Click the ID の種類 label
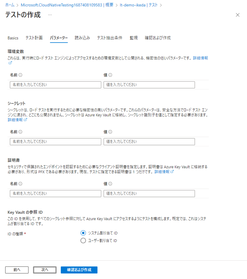Image resolution: width=247 pixels, height=279 pixels. tap(15, 234)
